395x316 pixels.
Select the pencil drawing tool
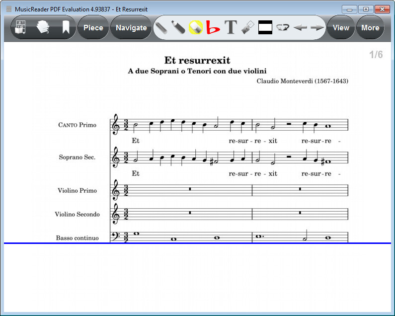coord(161,28)
